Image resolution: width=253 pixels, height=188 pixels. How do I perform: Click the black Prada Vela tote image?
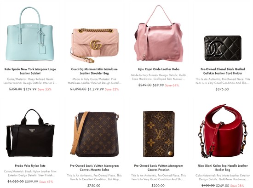(x=30, y=133)
